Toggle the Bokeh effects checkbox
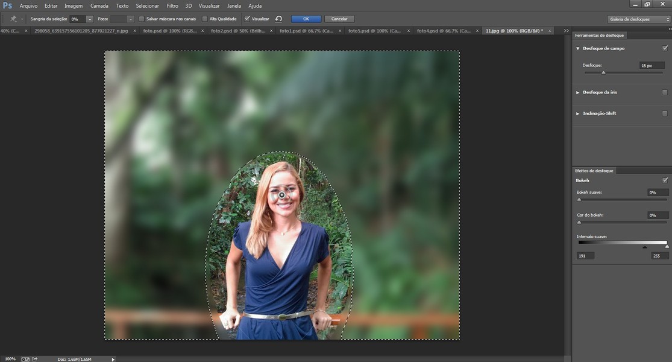The height and width of the screenshot is (362, 672). tap(665, 180)
